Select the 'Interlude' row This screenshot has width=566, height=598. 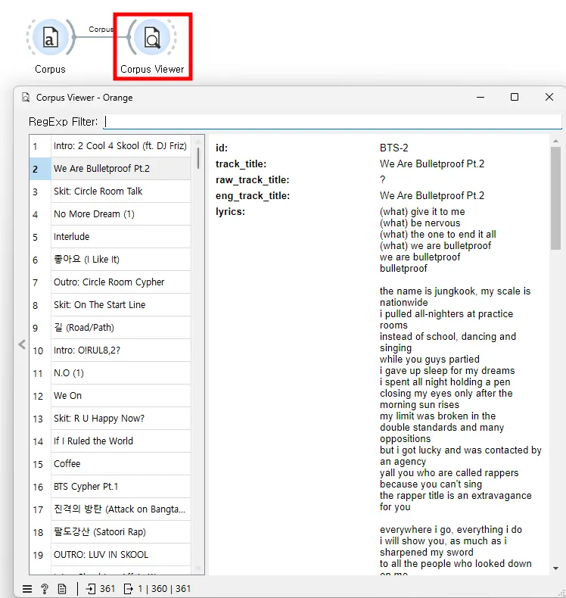[120, 236]
